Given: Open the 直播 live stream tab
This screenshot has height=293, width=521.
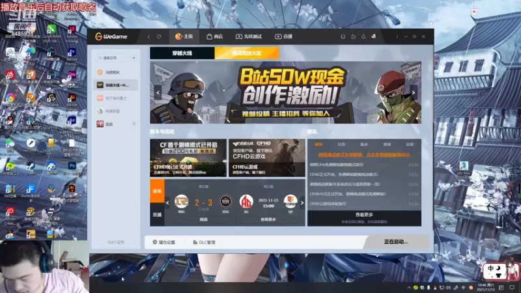Looking at the screenshot, I should pos(283,36).
